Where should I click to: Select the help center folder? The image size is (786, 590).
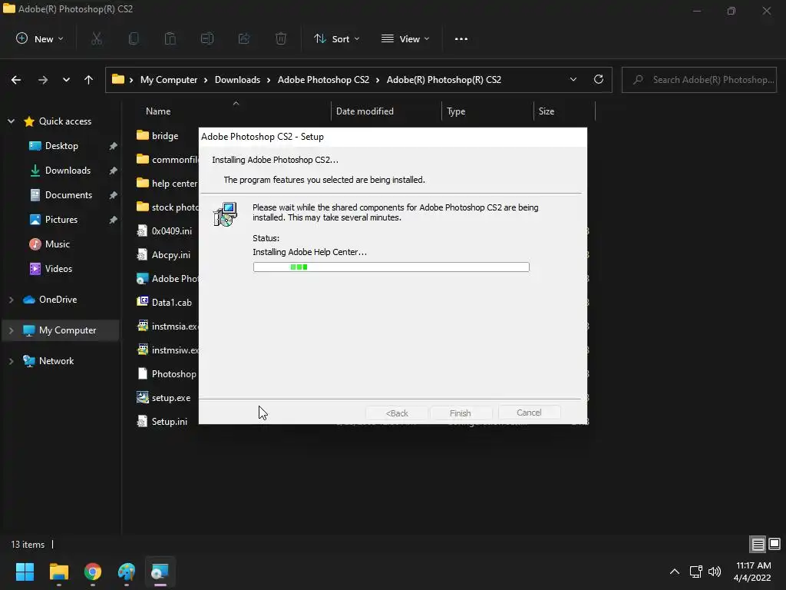tap(167, 183)
